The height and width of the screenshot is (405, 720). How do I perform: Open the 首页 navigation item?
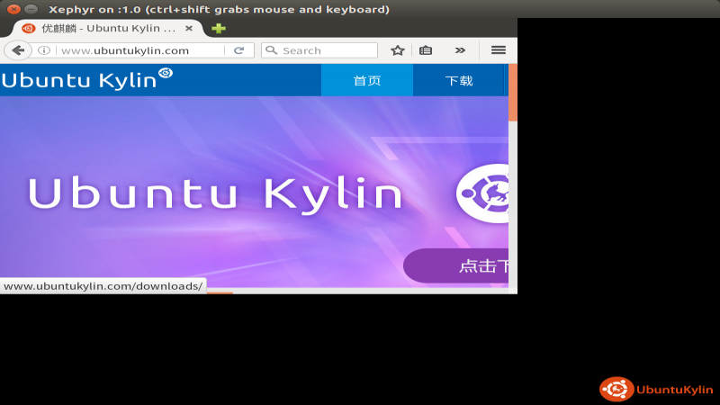(367, 80)
